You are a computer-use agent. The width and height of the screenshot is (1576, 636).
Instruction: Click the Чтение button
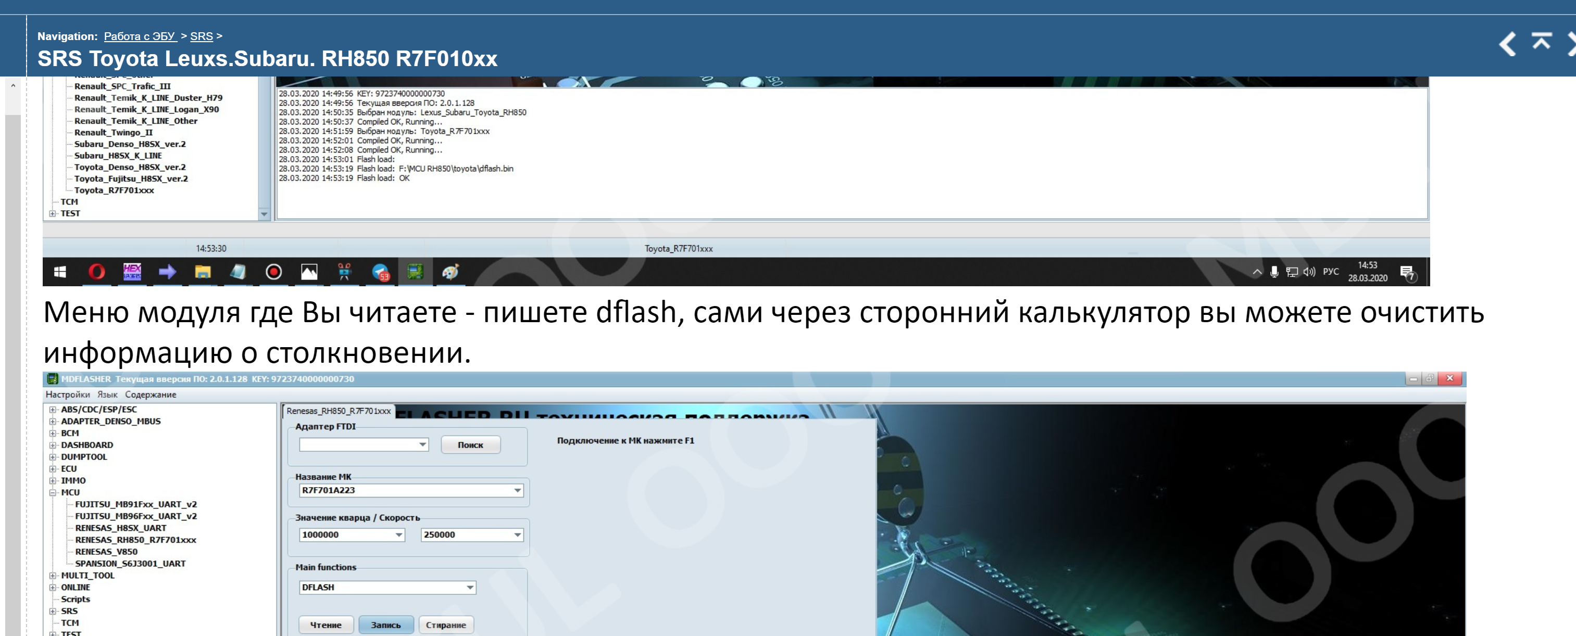tap(326, 625)
